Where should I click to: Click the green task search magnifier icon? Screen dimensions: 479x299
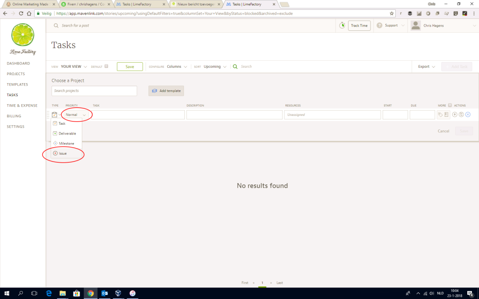(x=235, y=67)
